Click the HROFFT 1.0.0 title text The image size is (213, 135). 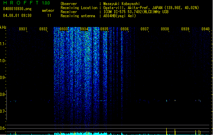pyautogui.click(x=27, y=3)
